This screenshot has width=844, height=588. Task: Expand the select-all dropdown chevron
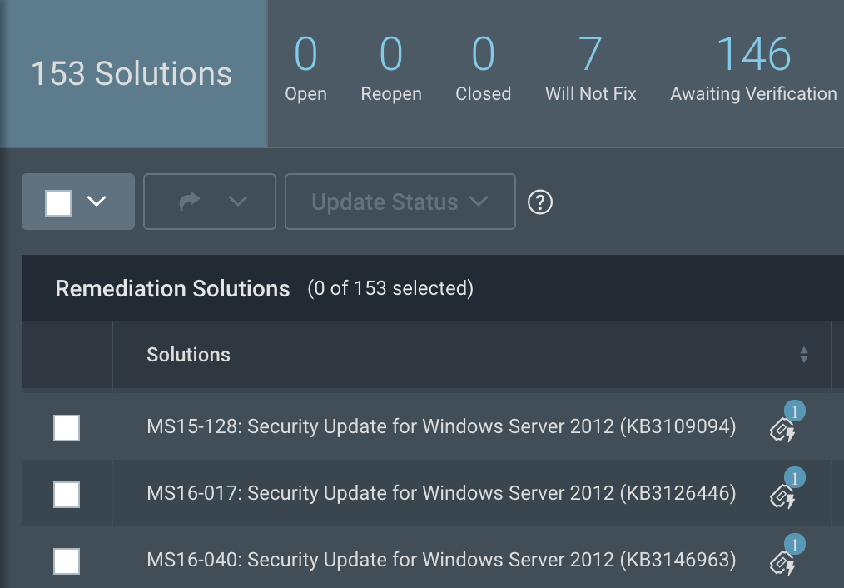pyautogui.click(x=97, y=202)
